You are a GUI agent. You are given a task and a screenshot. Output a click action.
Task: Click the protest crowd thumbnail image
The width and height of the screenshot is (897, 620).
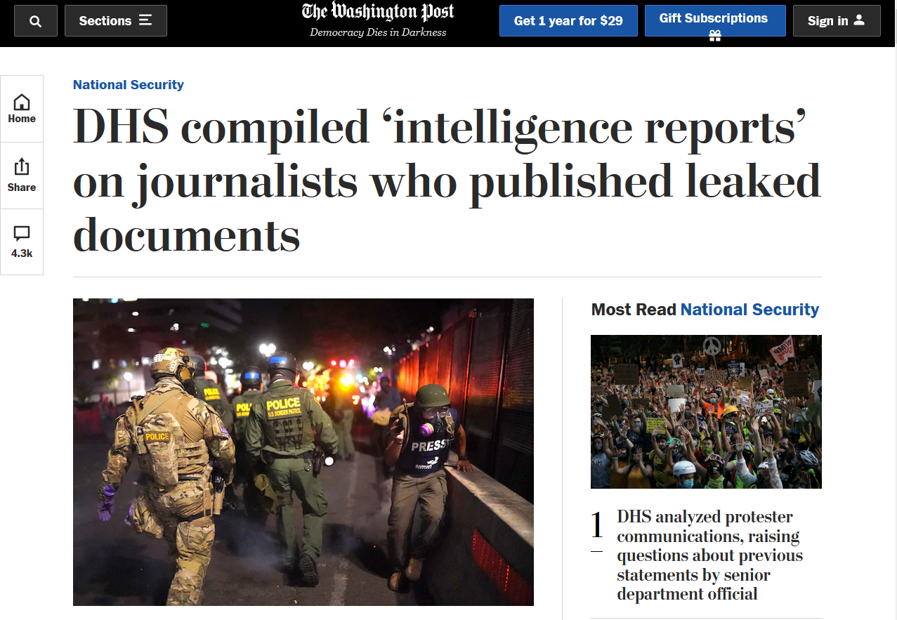(x=706, y=411)
